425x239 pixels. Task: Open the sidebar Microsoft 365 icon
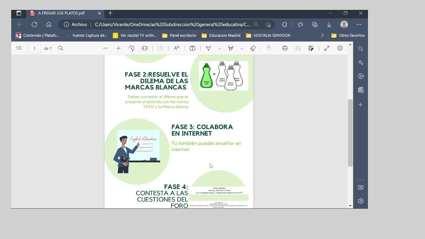click(x=361, y=76)
